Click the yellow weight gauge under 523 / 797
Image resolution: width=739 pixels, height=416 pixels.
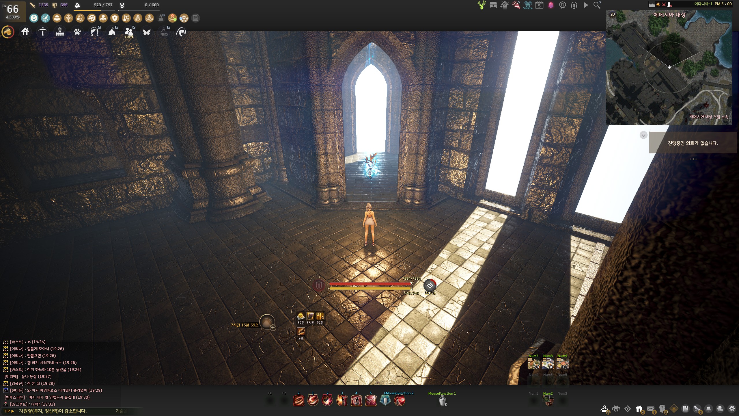click(94, 10)
